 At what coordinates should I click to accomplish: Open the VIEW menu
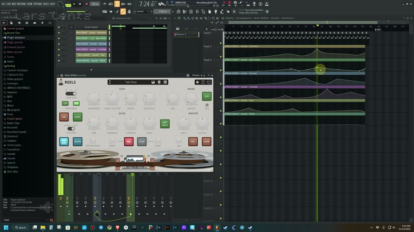(x=30, y=4)
